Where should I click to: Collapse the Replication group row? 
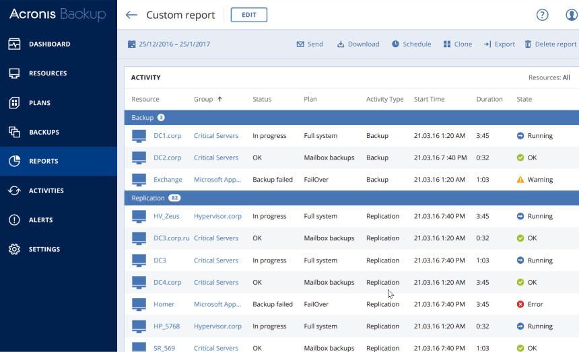coord(148,198)
